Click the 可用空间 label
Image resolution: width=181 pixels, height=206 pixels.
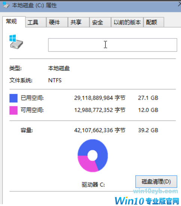click(32, 110)
